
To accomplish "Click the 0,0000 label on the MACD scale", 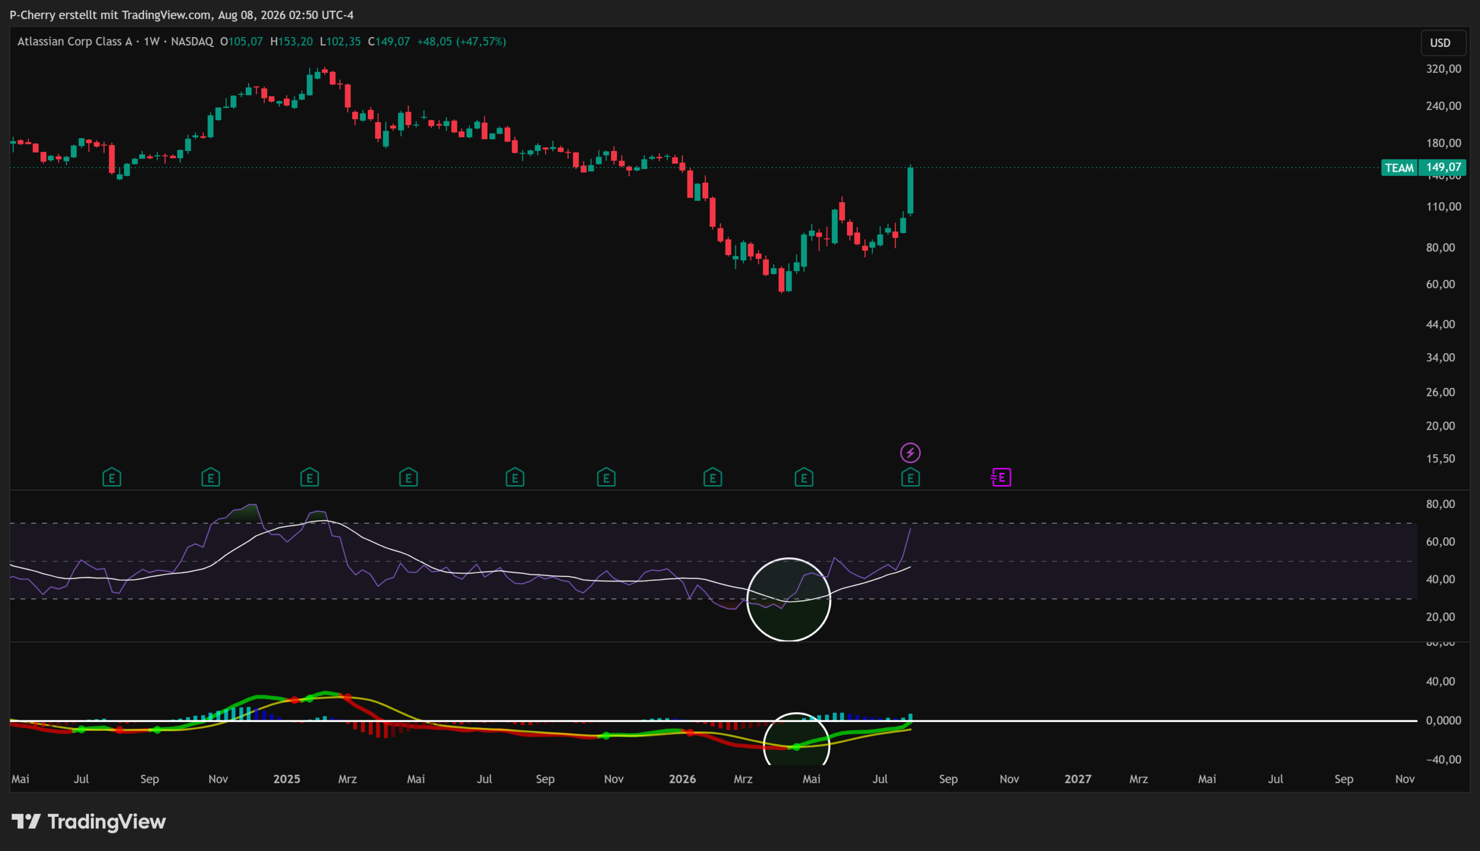I will click(x=1443, y=721).
